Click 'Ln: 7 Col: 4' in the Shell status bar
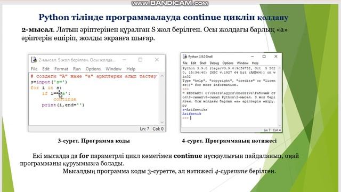The width and height of the screenshot is (341, 192). tap(272, 130)
